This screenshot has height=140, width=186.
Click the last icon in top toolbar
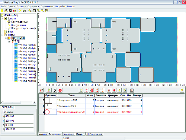coord(46,11)
